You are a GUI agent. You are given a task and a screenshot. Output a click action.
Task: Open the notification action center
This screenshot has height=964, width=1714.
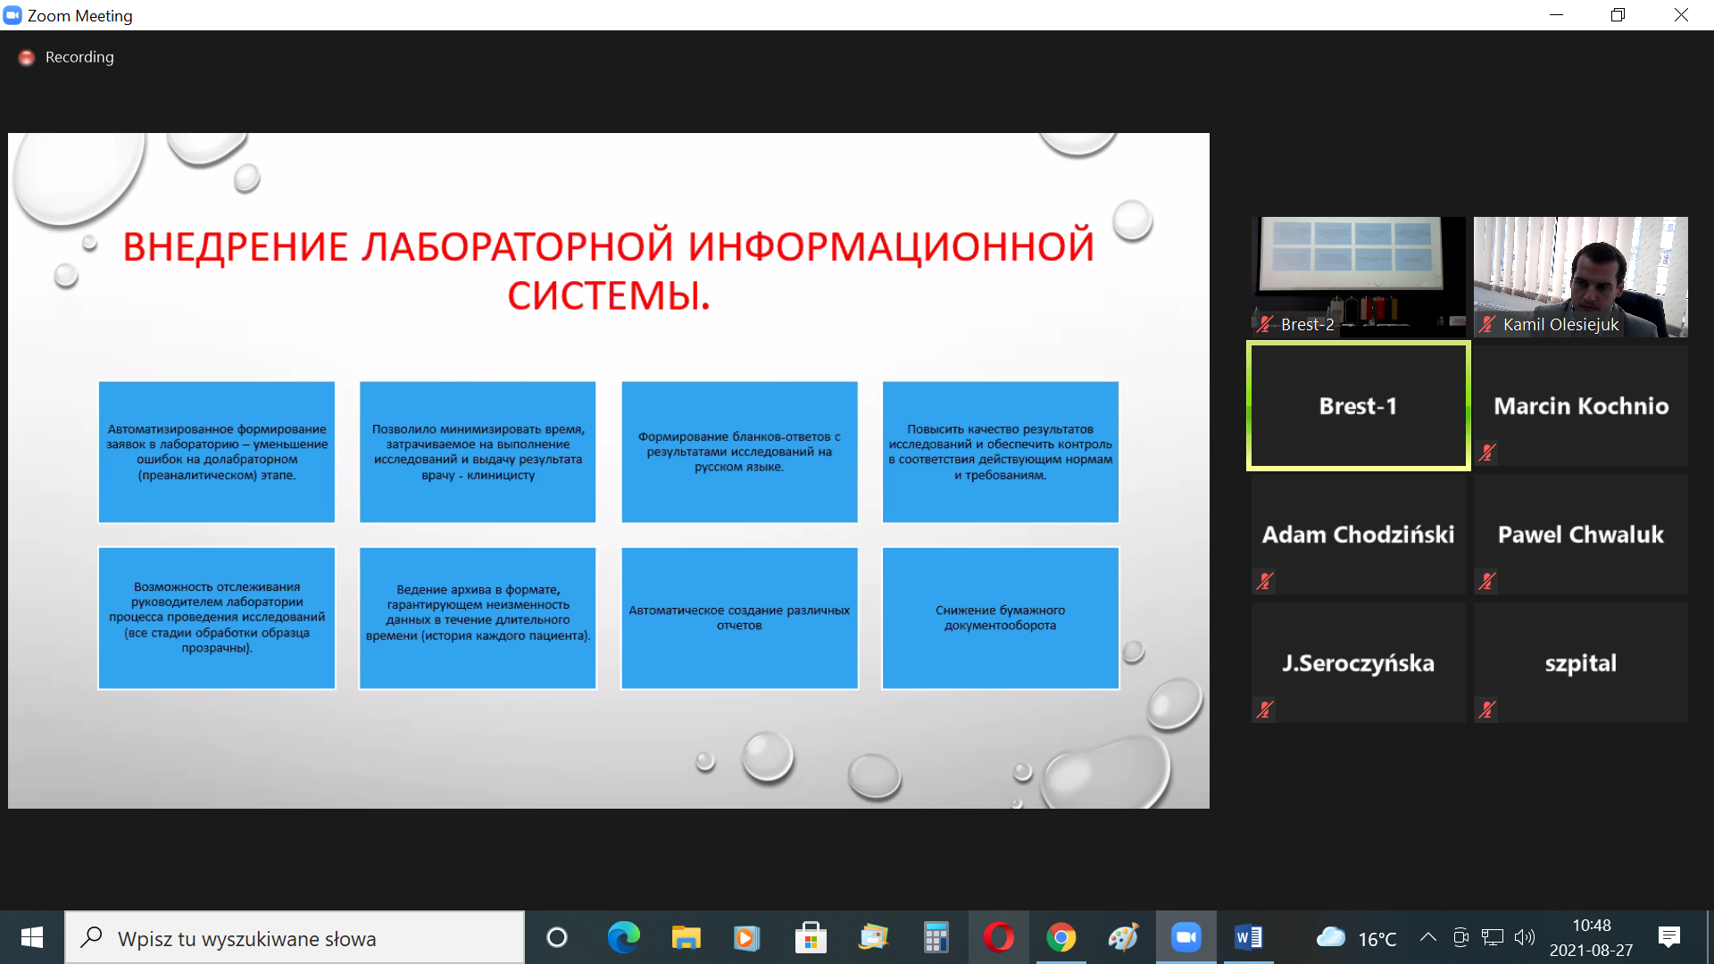click(x=1668, y=937)
